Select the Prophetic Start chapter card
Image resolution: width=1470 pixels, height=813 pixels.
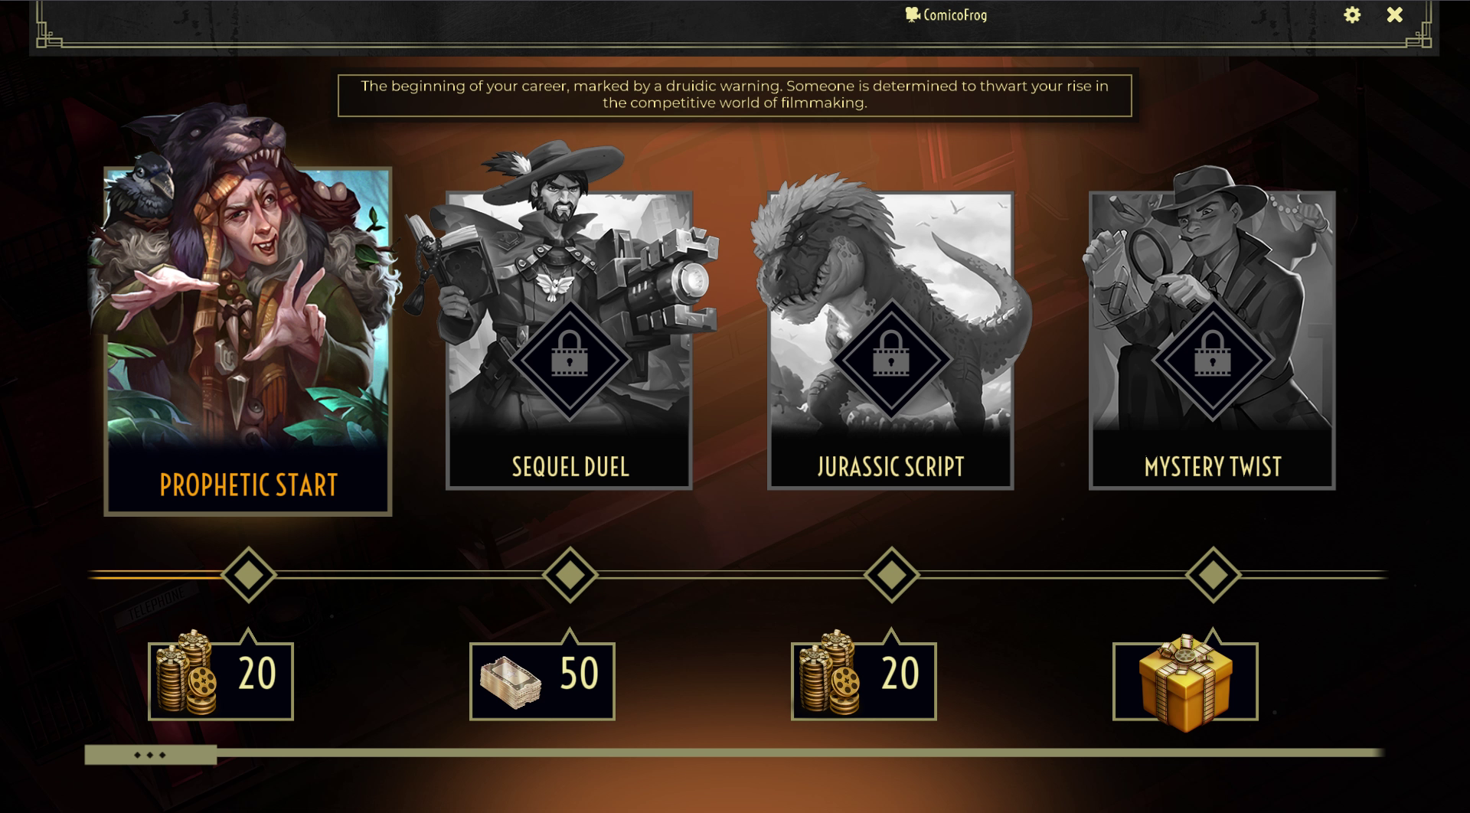coord(248,341)
